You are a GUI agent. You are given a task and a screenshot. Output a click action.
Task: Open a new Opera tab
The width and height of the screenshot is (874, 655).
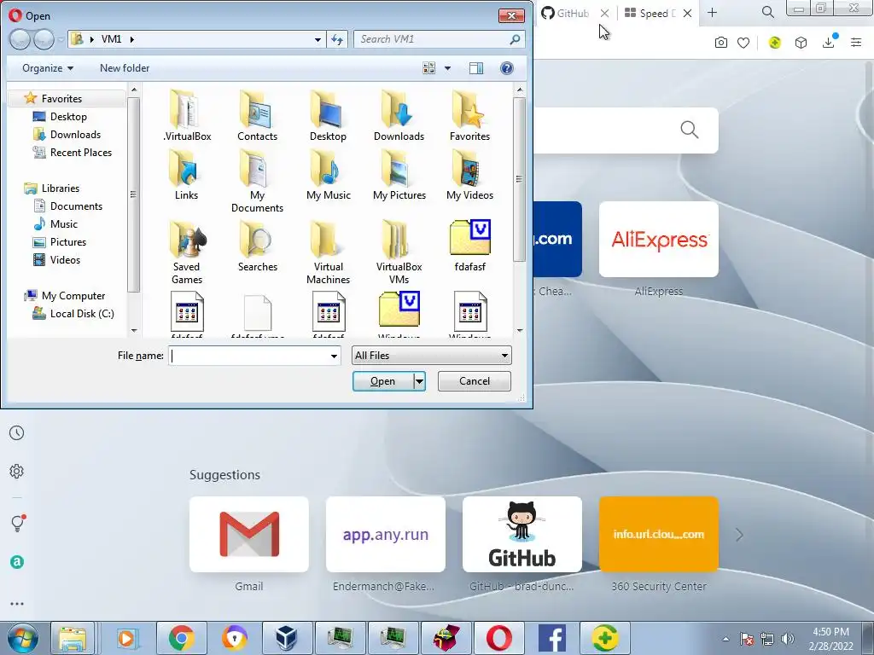[713, 13]
